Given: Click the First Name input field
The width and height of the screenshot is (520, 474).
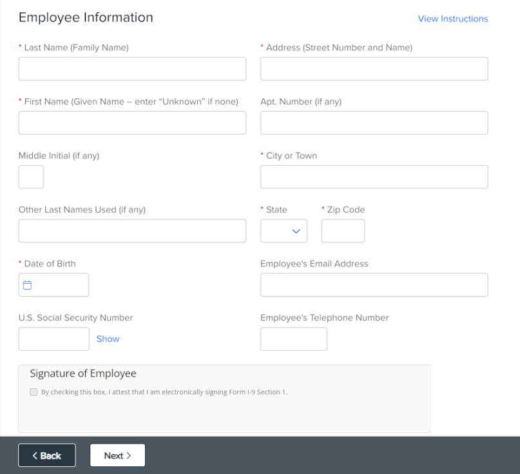Looking at the screenshot, I should pyautogui.click(x=132, y=123).
